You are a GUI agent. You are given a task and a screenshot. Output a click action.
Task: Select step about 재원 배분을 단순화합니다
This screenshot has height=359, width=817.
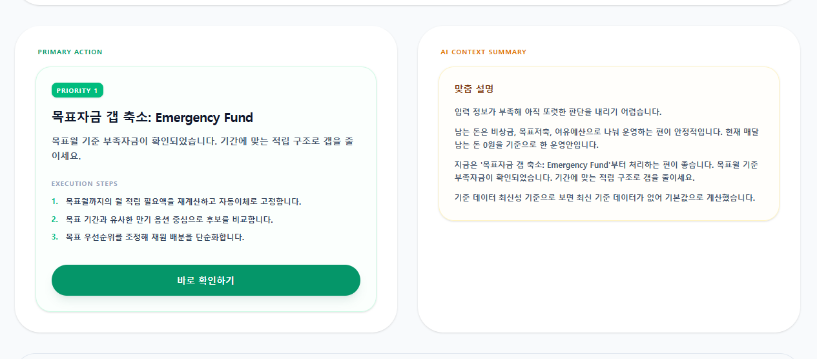tap(155, 237)
